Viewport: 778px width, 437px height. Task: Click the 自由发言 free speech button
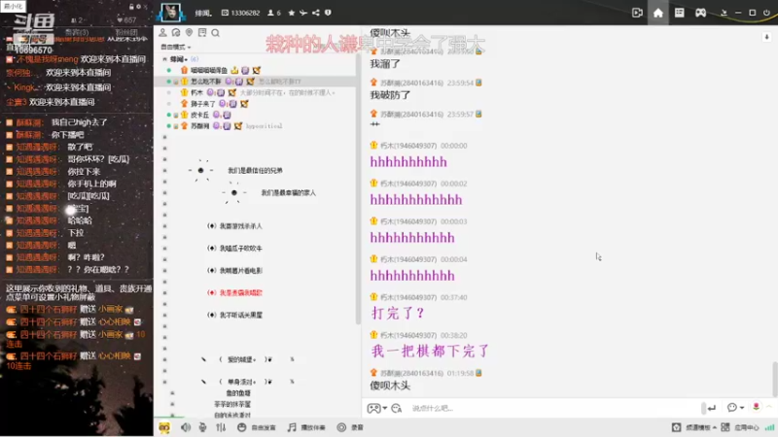(257, 427)
